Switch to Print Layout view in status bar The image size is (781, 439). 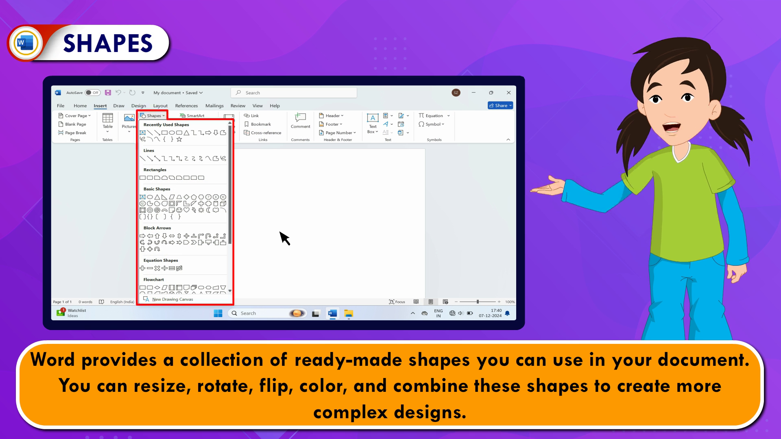(x=431, y=302)
